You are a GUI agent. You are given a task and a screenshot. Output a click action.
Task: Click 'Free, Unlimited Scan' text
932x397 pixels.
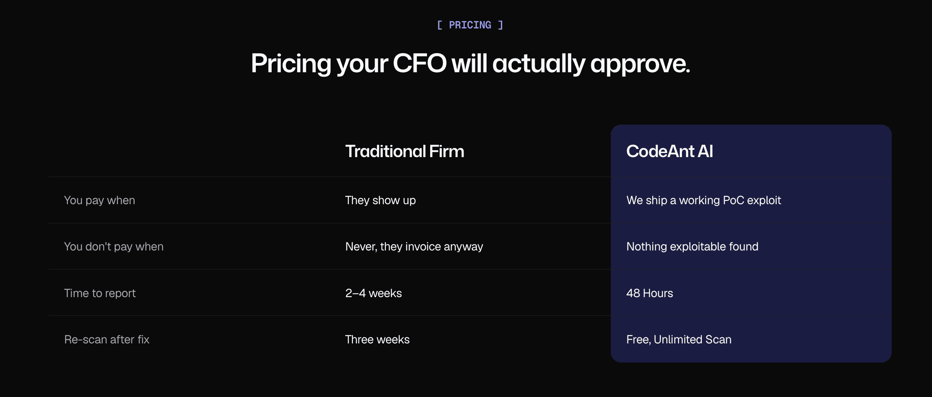[679, 339]
